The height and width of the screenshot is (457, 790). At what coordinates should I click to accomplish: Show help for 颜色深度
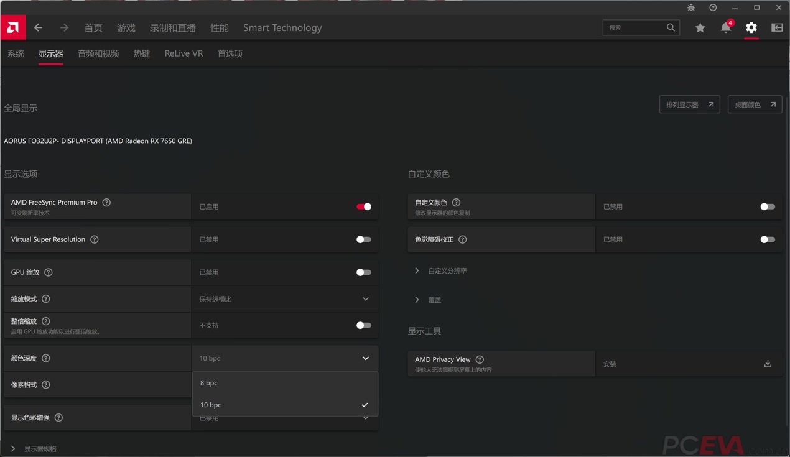click(46, 358)
